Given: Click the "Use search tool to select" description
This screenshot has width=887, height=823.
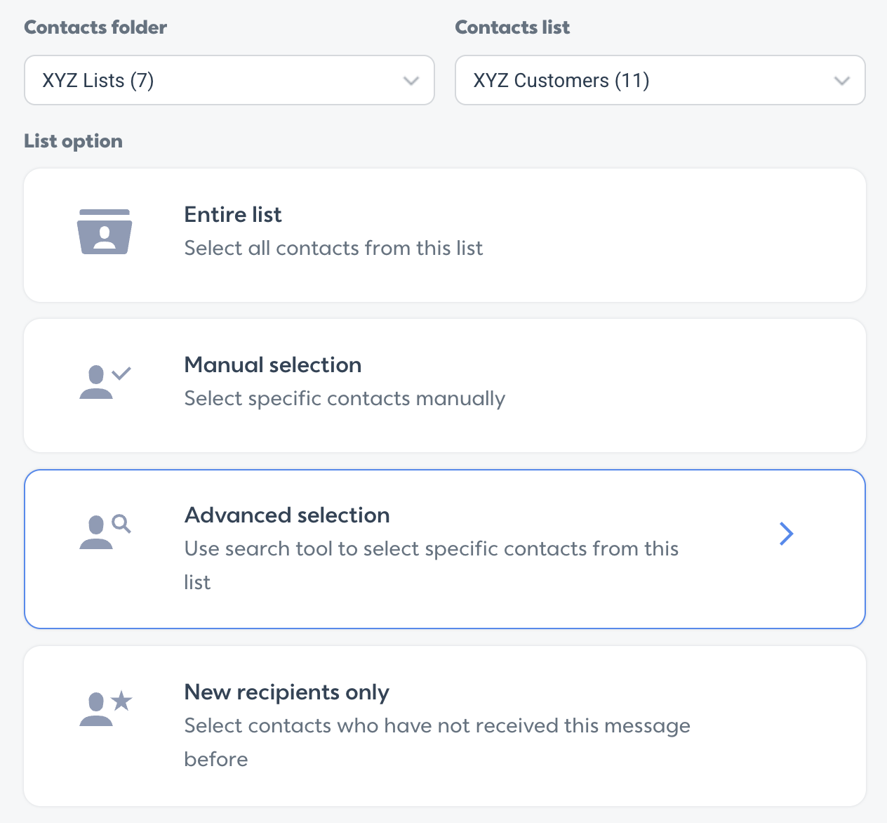Looking at the screenshot, I should (432, 565).
